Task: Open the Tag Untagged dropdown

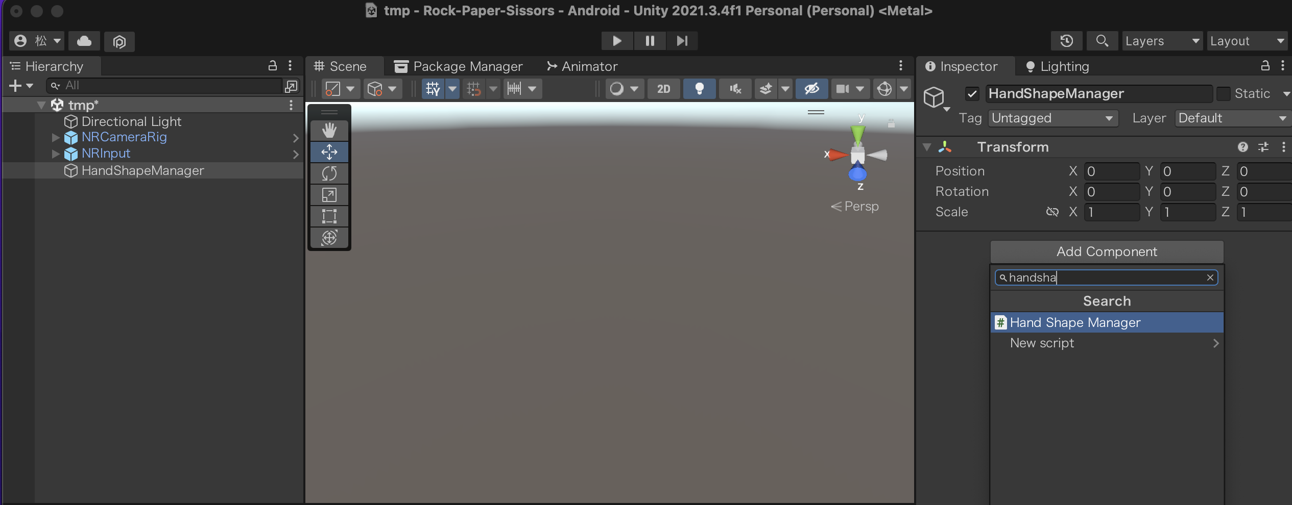Action: [1053, 118]
